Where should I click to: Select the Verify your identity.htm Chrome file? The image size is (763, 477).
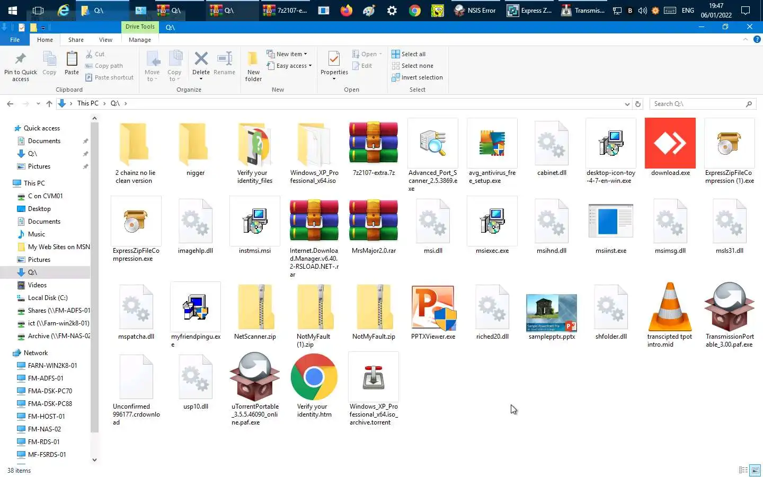pos(314,386)
